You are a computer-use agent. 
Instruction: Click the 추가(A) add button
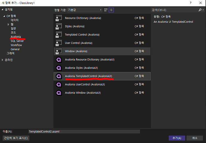[177, 138]
